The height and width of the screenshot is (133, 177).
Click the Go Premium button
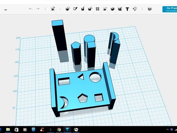click(x=170, y=9)
